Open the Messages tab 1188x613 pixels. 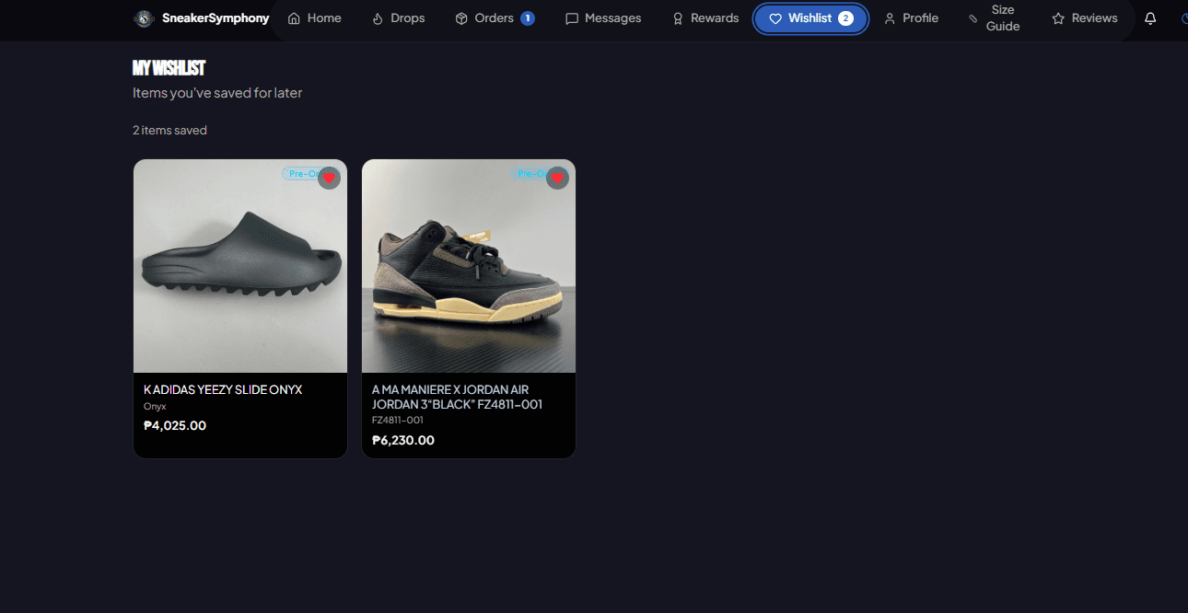pyautogui.click(x=603, y=18)
